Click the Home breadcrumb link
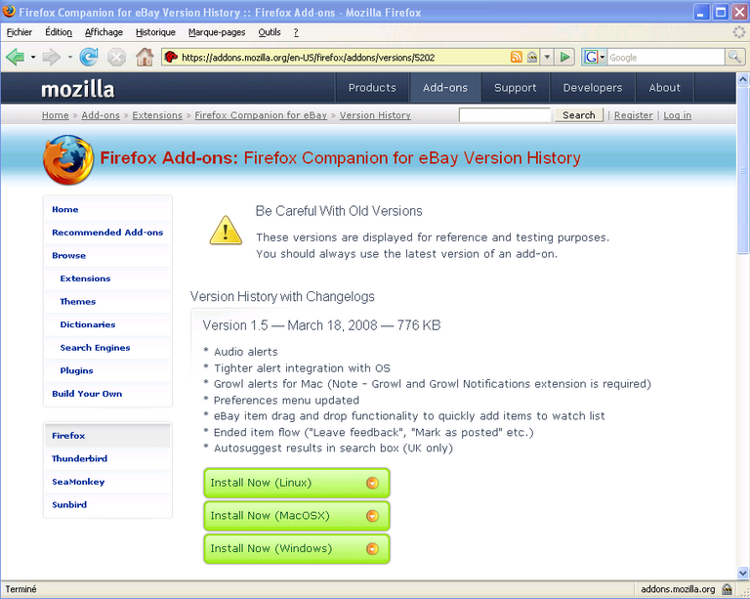The width and height of the screenshot is (750, 599). click(x=56, y=115)
